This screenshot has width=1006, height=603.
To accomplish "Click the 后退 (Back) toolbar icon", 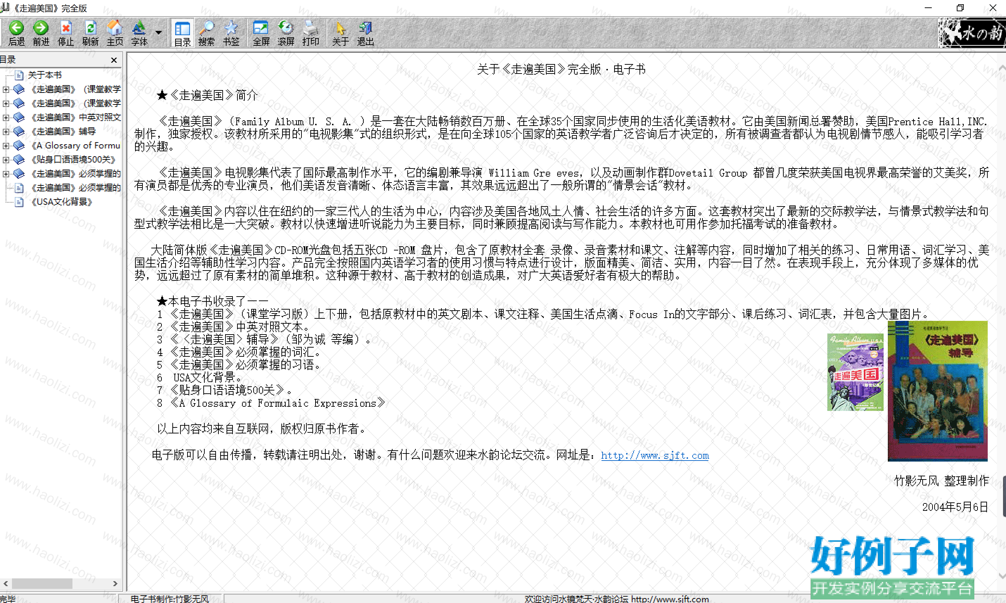I will 17,33.
